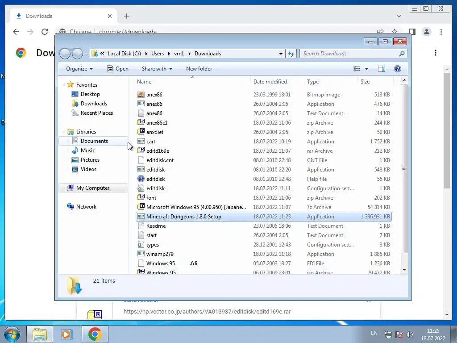This screenshot has height=343, width=457.
Task: Click the font zip archive icon
Action: 141,197
